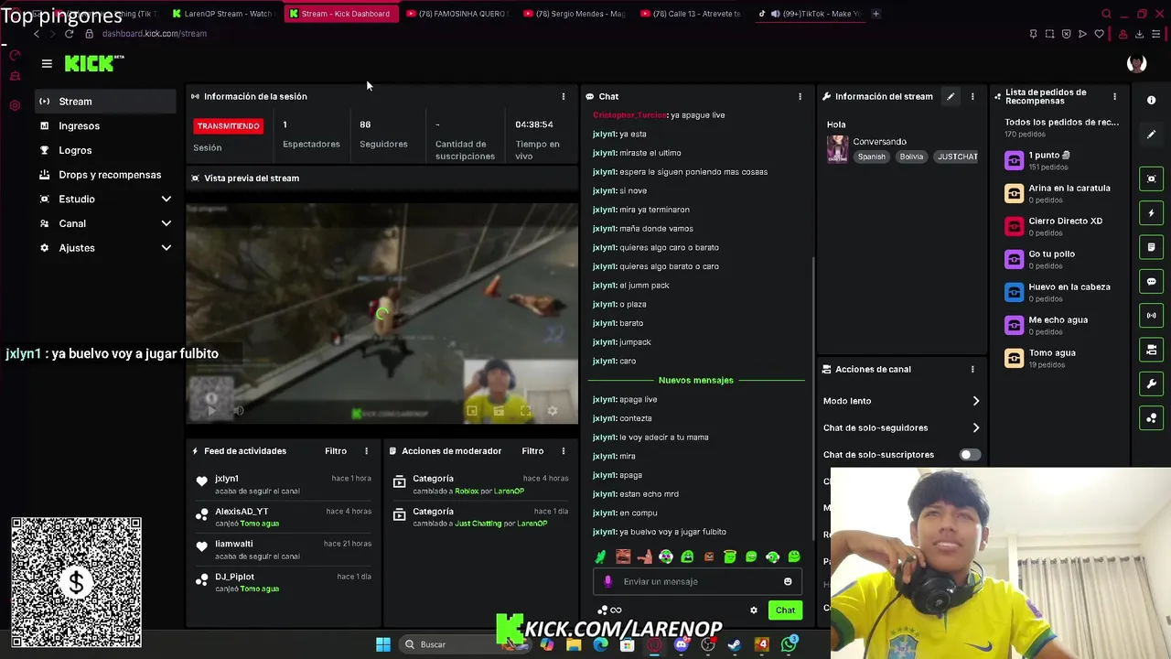Go to Kick home via the logo

(94, 63)
